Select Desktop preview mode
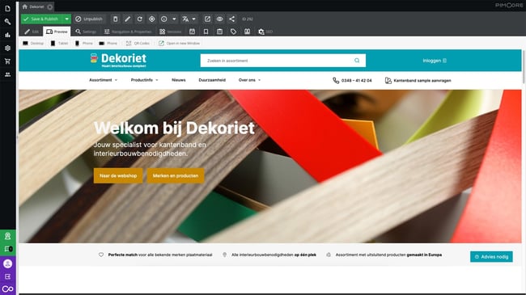526x295 pixels. (33, 44)
